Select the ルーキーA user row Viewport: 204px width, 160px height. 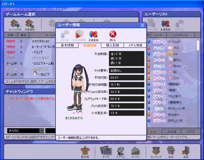pyautogui.click(x=172, y=78)
